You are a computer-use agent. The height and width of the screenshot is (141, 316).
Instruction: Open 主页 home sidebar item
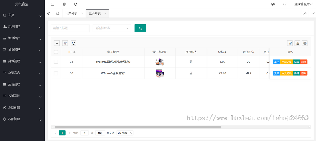[22, 15]
